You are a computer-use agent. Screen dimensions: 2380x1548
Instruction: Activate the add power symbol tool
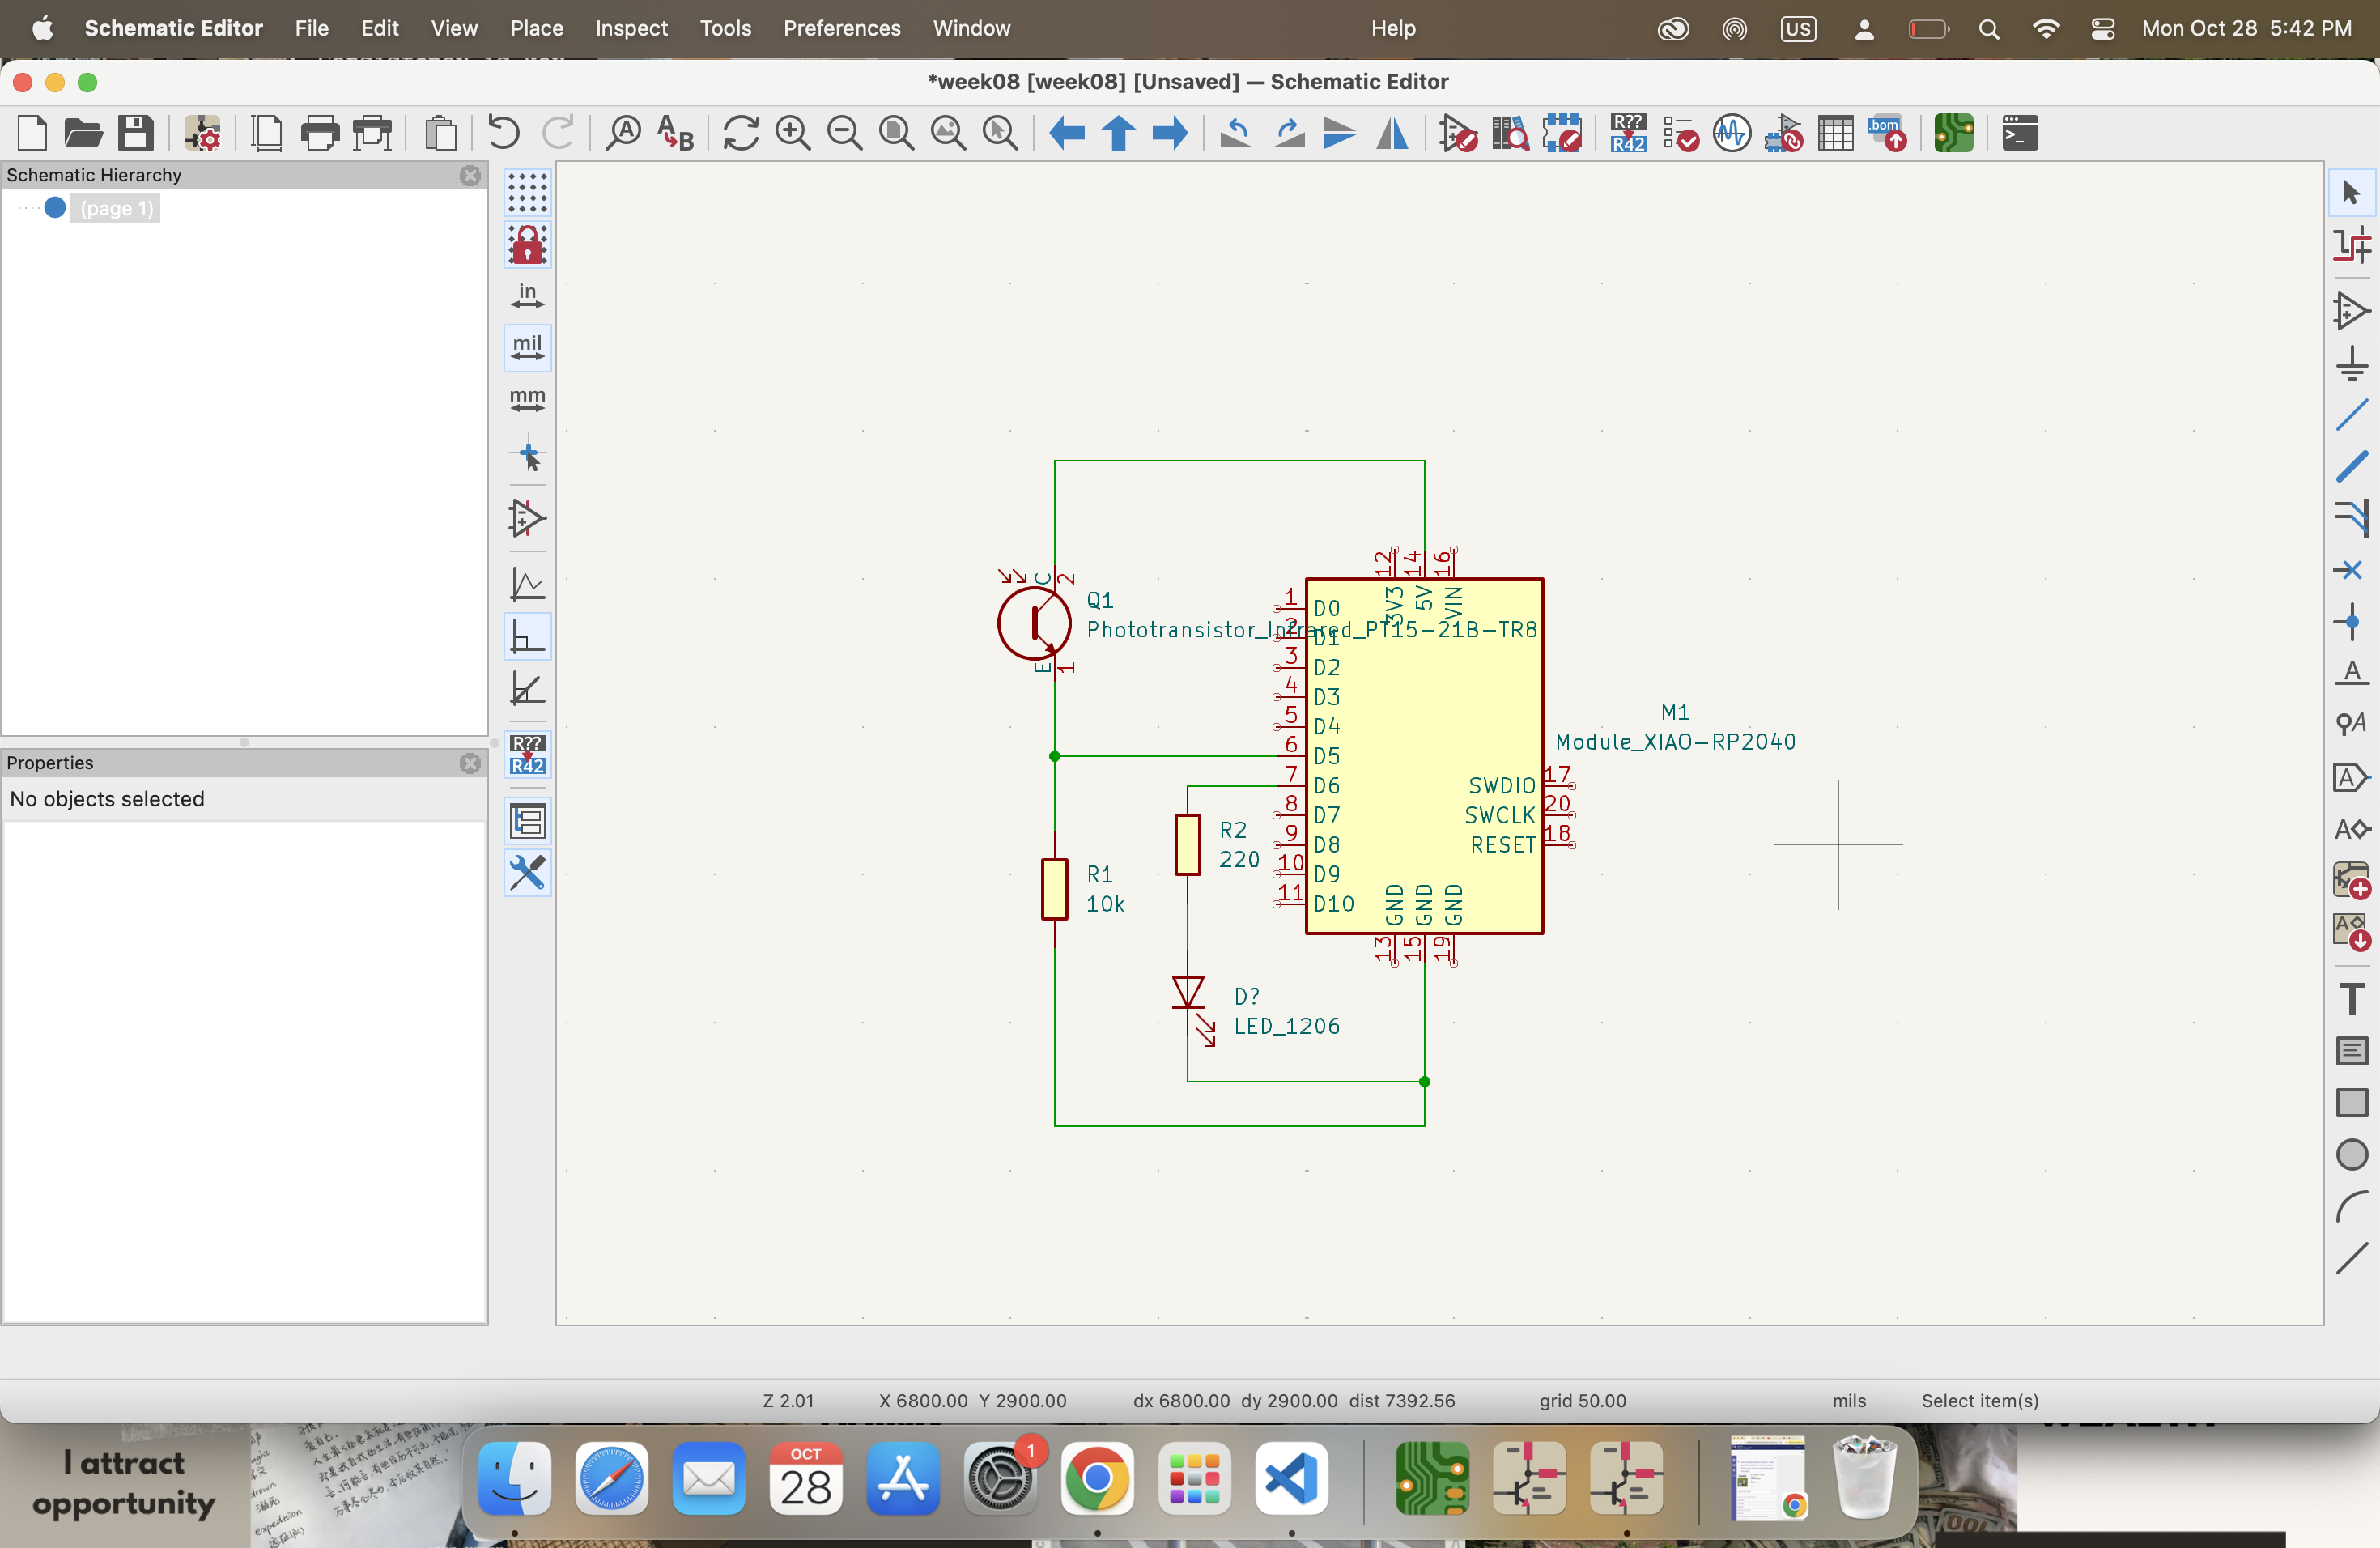pos(2352,362)
